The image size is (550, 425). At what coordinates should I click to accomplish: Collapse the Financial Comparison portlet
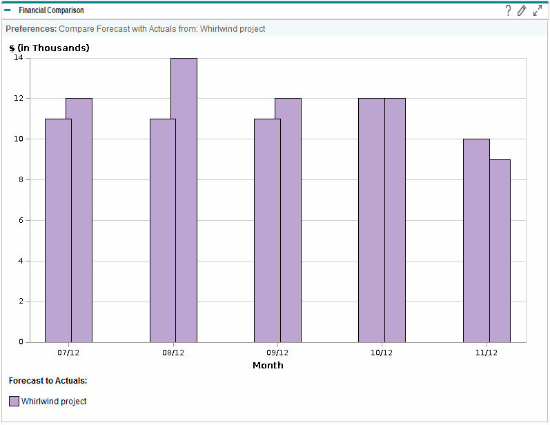8,10
